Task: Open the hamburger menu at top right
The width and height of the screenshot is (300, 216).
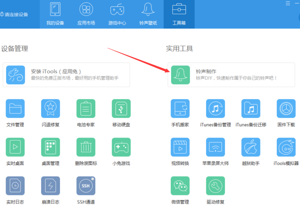Action: [287, 4]
